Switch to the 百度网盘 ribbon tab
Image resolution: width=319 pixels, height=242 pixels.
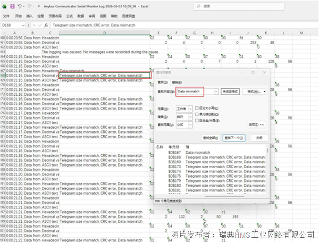[129, 16]
